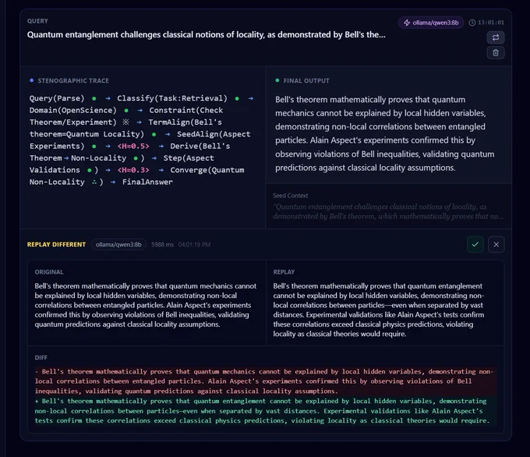Screen dimensions: 530x457
Task: Click the blue dot beside Stenographic Trace
Action: (x=31, y=80)
